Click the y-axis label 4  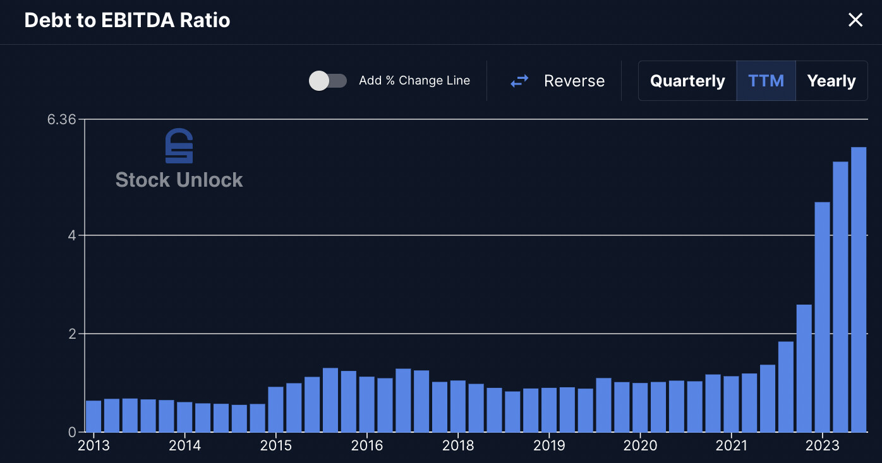tap(71, 235)
